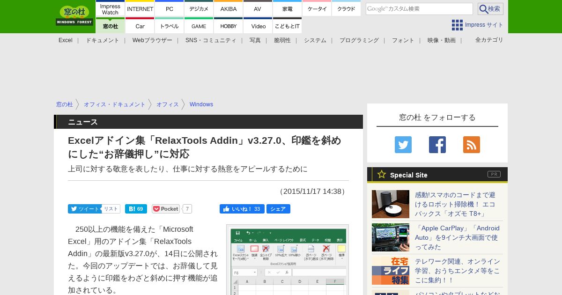Open the robot vacuum thumbnail
Screen dimensions: 562x295
391,204
